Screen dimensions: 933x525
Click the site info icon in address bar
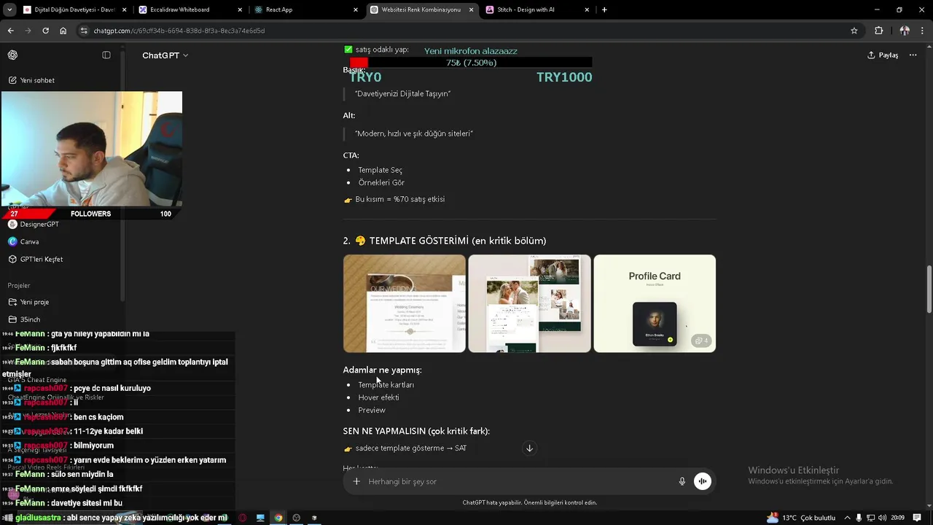click(85, 31)
